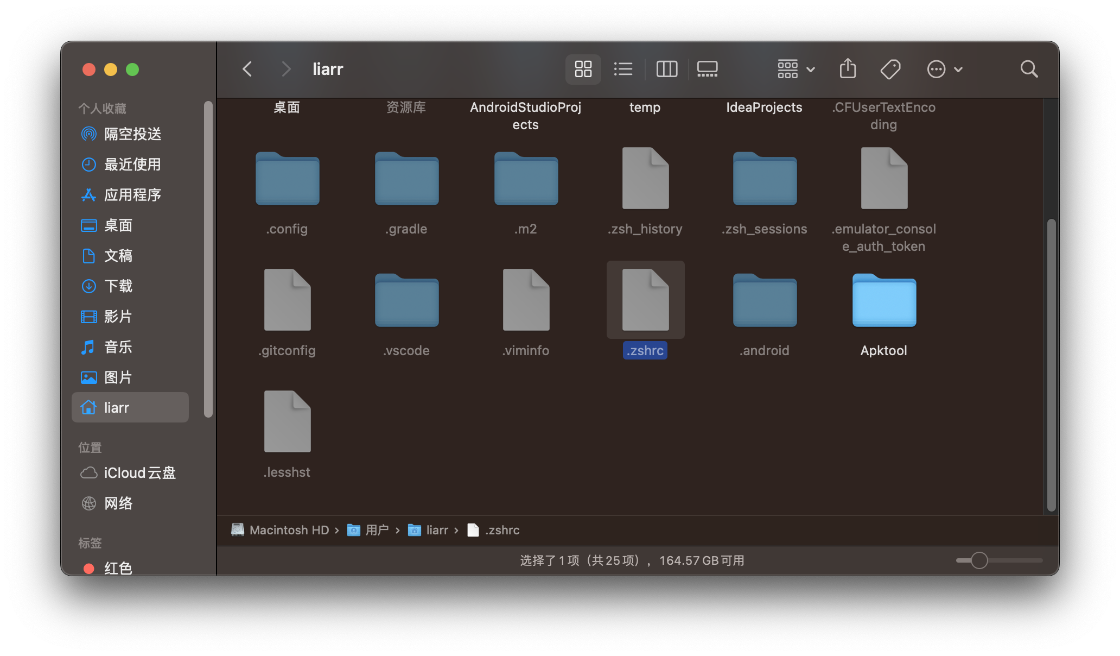This screenshot has height=656, width=1120.
Task: Click the AndroidStudioProjects folder label
Action: tap(525, 116)
